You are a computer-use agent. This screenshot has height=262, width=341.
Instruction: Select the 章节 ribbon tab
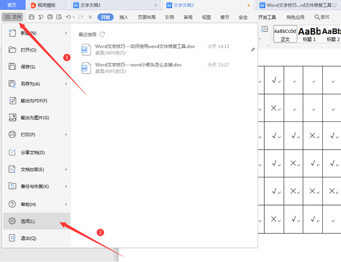225,17
